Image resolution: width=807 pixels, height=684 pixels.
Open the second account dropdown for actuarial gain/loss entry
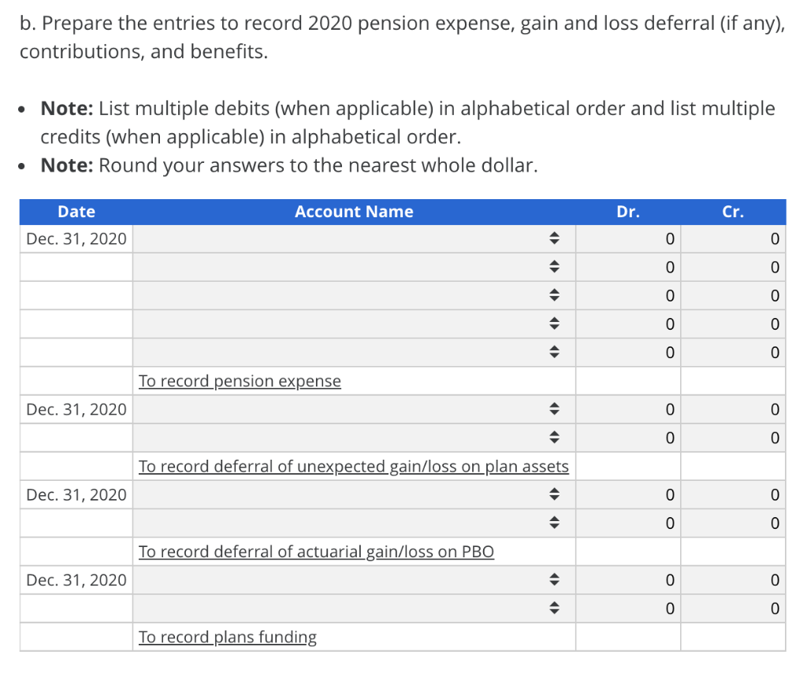[555, 523]
